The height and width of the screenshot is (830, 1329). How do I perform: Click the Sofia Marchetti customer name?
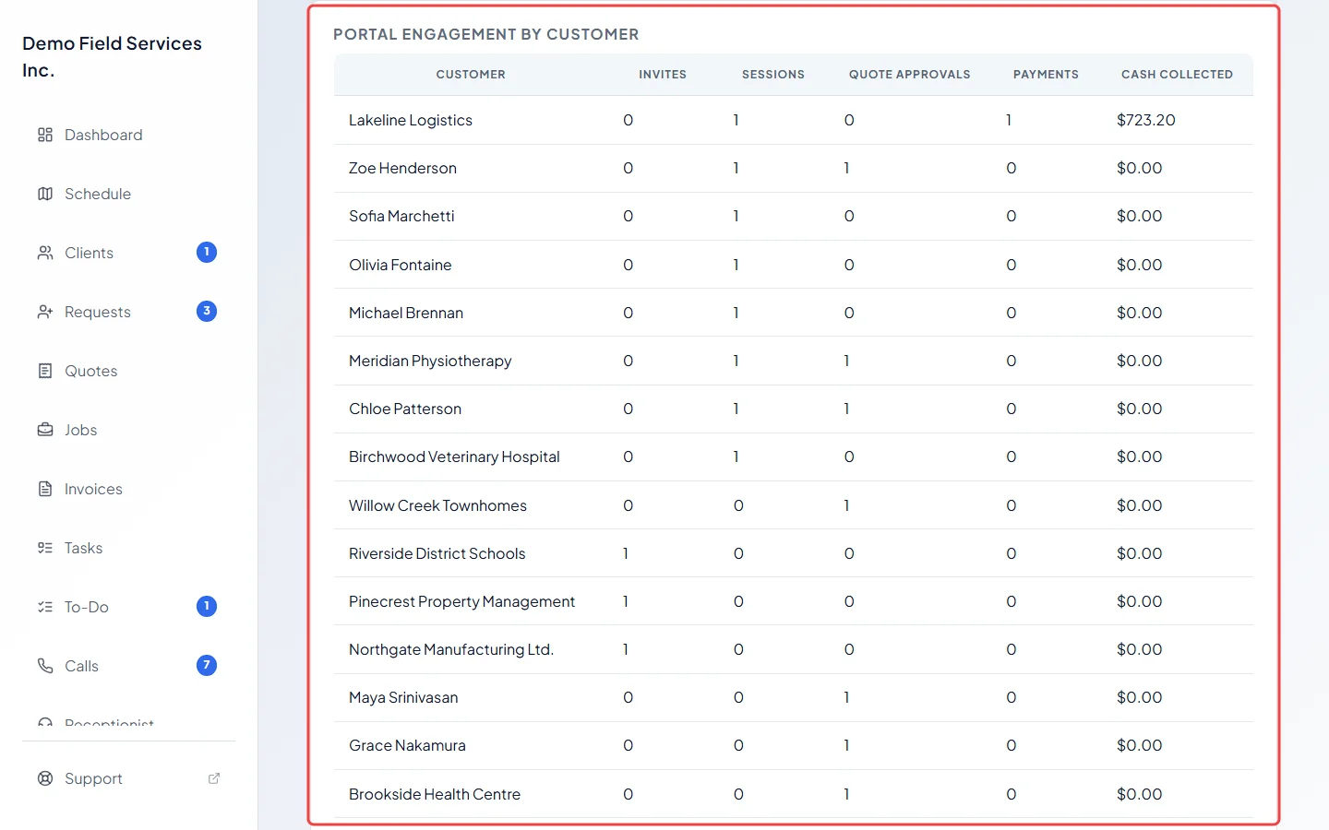click(x=401, y=216)
